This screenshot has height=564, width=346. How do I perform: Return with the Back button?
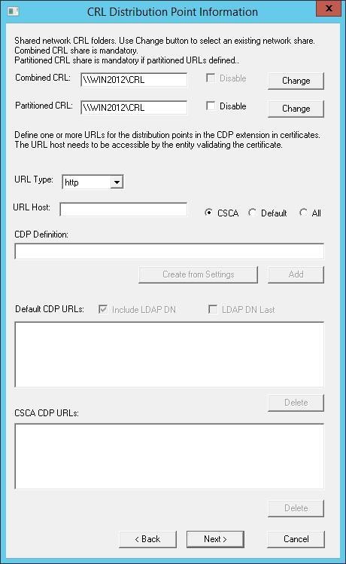[147, 539]
